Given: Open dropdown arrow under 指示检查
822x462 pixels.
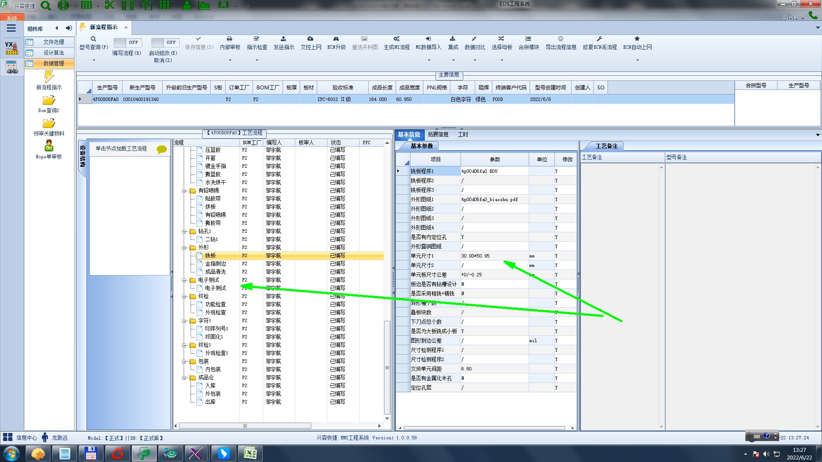Looking at the screenshot, I should pos(257,60).
